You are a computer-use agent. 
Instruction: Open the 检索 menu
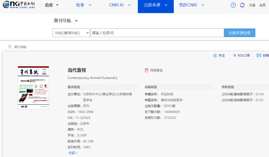coord(80,5)
